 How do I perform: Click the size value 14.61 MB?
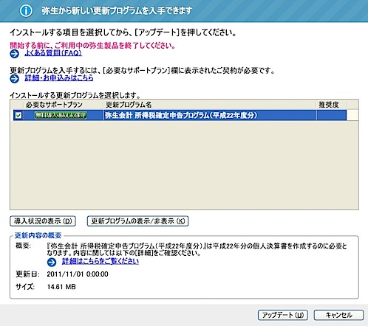(x=61, y=287)
